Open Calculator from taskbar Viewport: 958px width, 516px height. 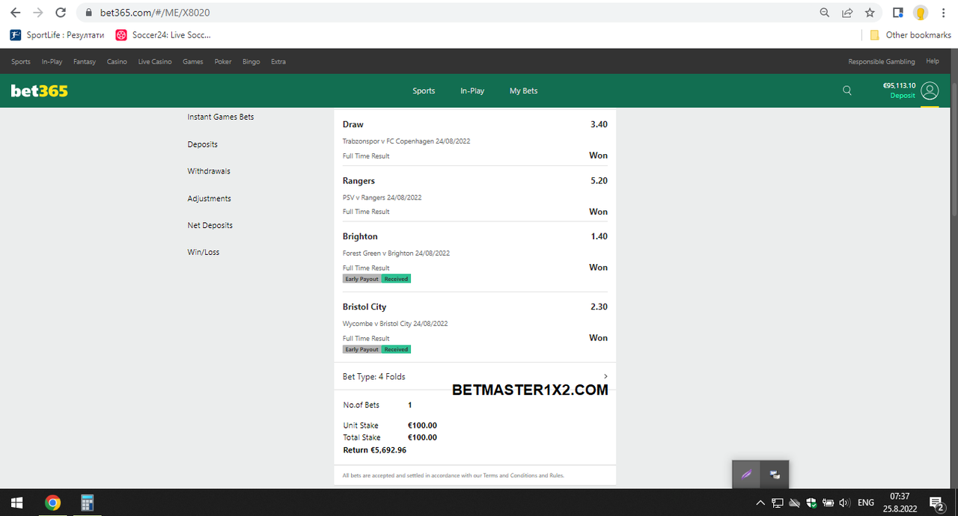[x=87, y=503]
